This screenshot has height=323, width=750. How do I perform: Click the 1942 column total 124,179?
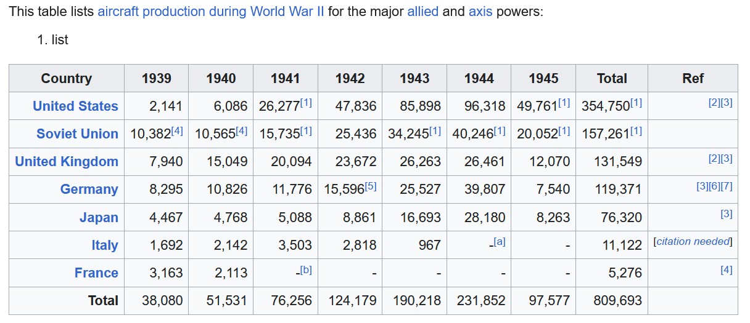[353, 300]
